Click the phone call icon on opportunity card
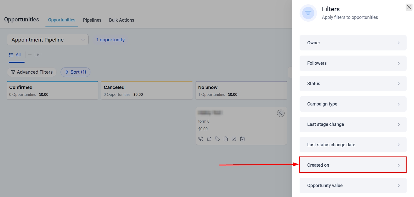The height and width of the screenshot is (197, 414). tap(201, 139)
